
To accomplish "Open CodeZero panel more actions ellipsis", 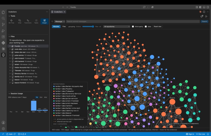I will pos(47,12).
